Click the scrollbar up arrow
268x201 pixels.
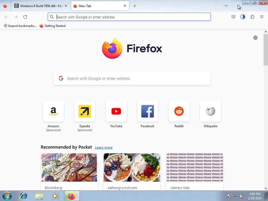pos(266,32)
